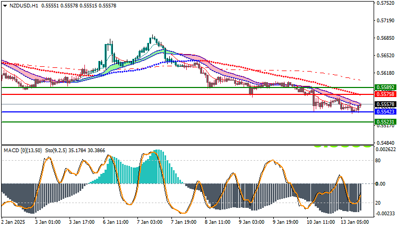
Task: Open the chart menu triangle beside NZDUSD
Action: (5, 6)
